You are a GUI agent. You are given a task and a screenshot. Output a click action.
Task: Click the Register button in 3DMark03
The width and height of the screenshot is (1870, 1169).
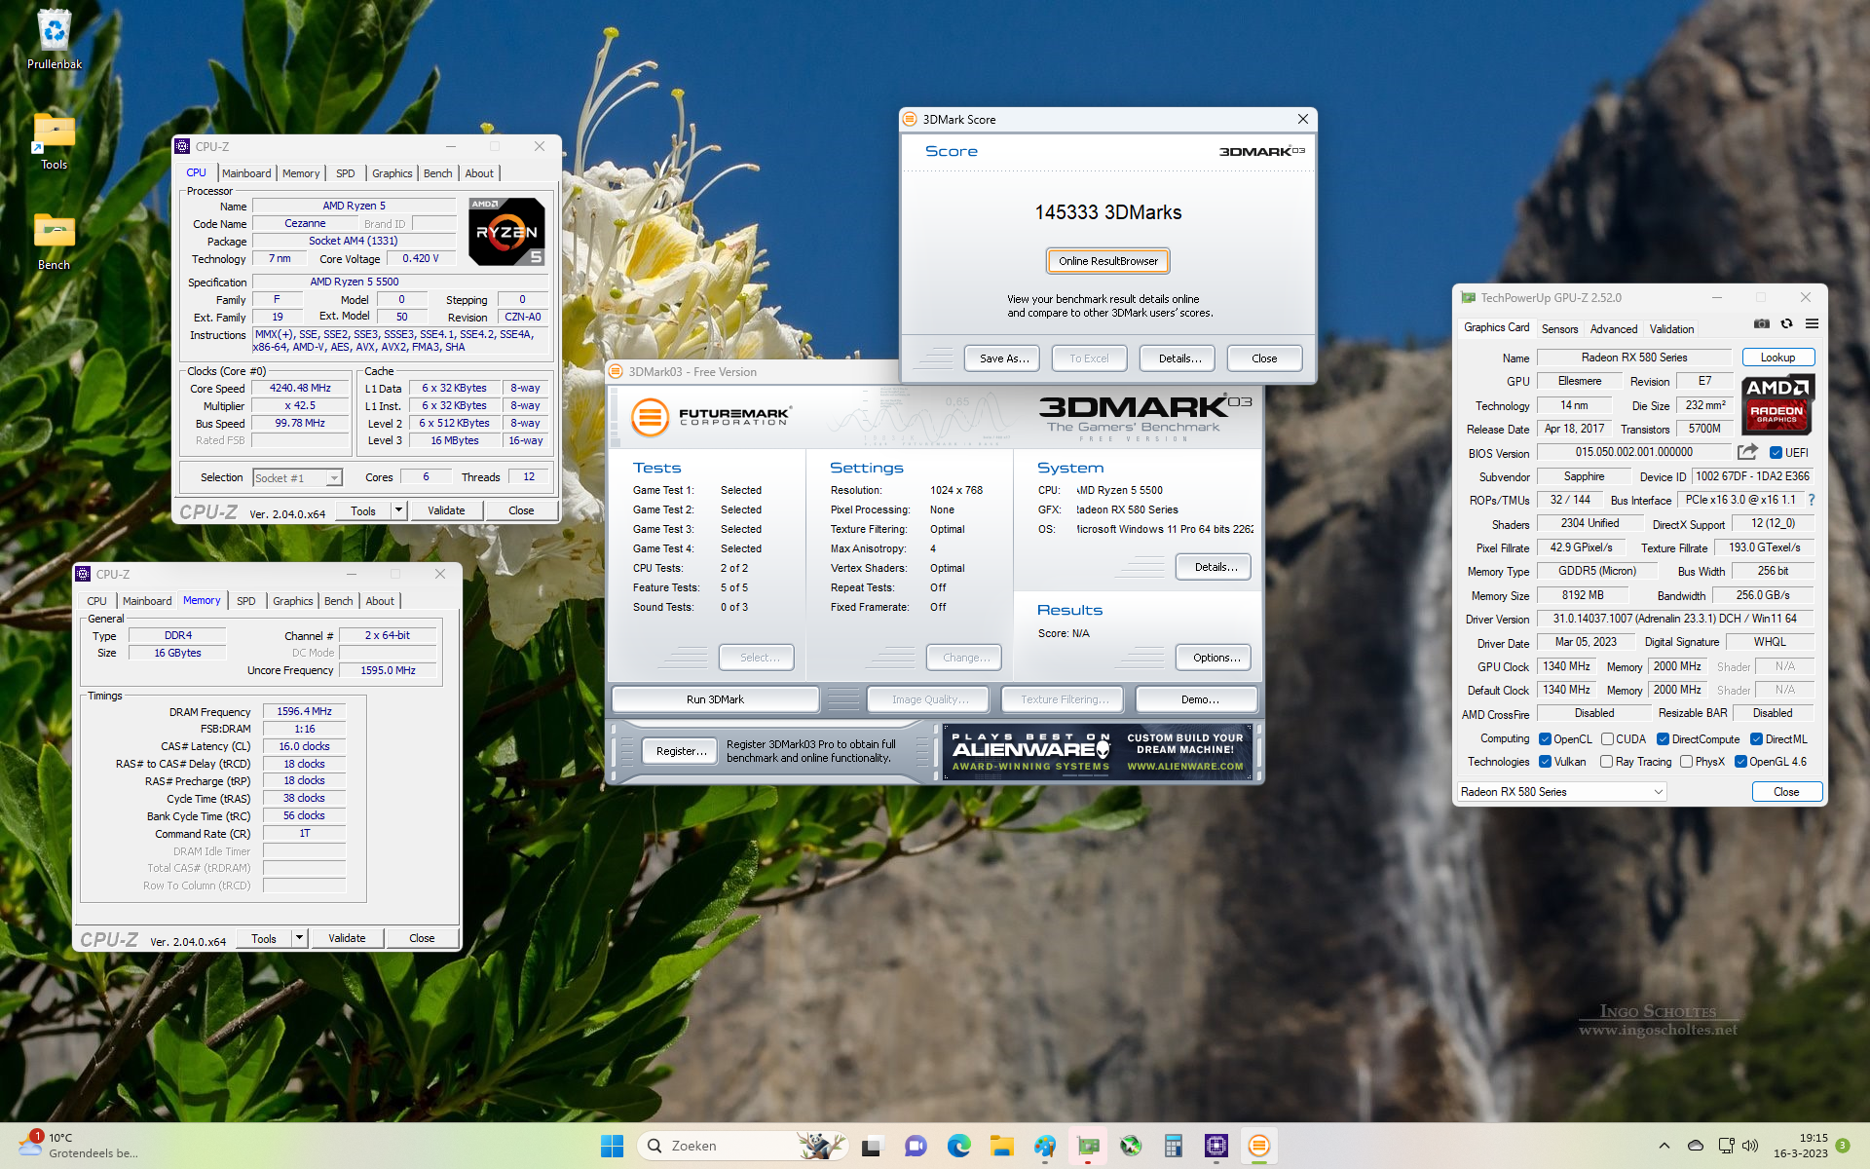(681, 751)
